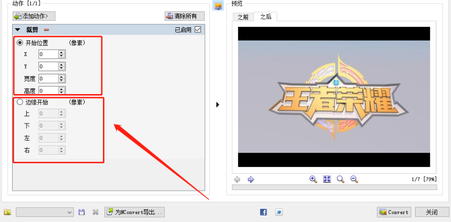The height and width of the screenshot is (222, 451).
Task: Click the Y value spinner arrows
Action: click(61, 66)
